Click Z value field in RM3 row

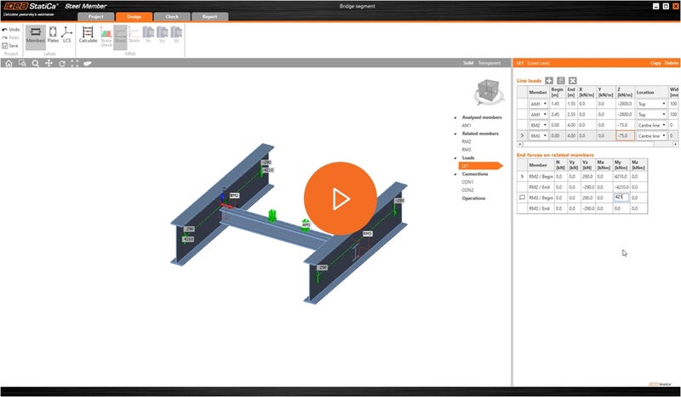(625, 136)
